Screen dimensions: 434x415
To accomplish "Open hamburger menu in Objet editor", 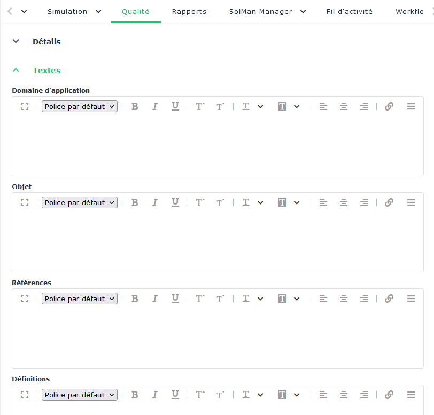I will (411, 202).
